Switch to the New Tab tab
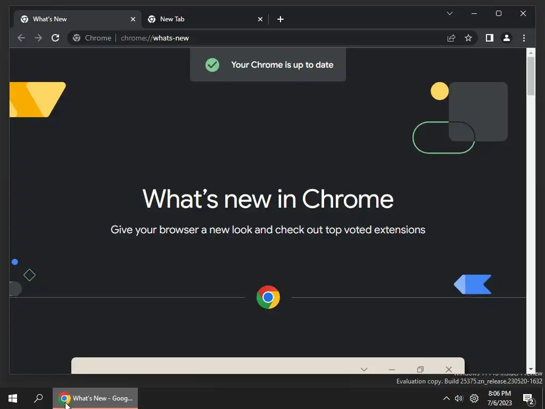 coord(205,19)
